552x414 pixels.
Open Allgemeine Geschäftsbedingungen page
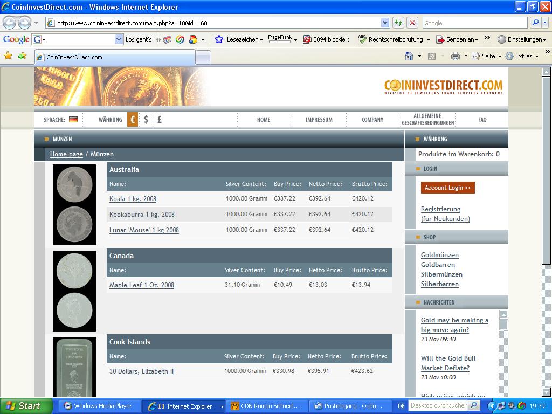pyautogui.click(x=427, y=119)
